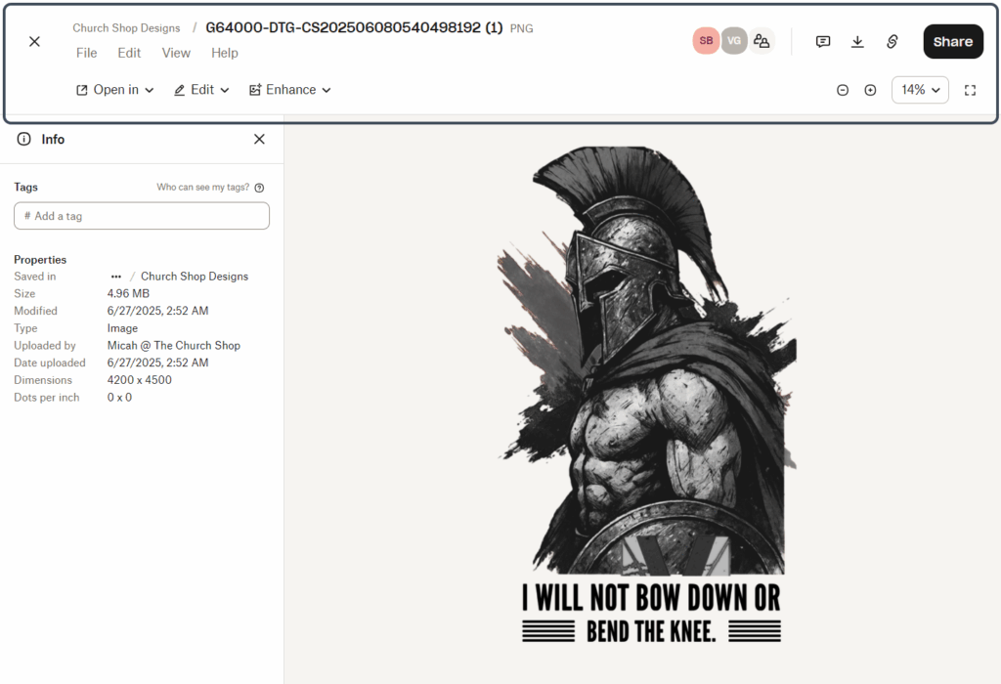Click the copy link chain icon
Image resolution: width=1001 pixels, height=684 pixels.
coord(892,41)
